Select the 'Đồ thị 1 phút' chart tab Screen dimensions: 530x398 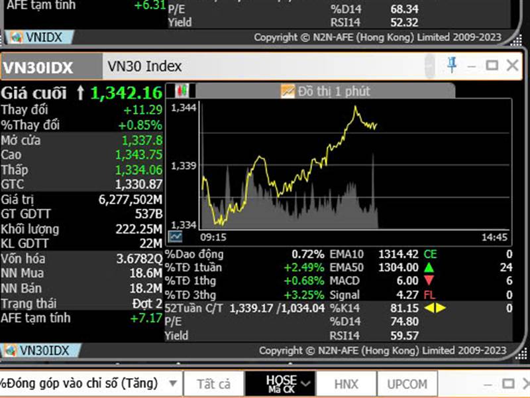325,91
